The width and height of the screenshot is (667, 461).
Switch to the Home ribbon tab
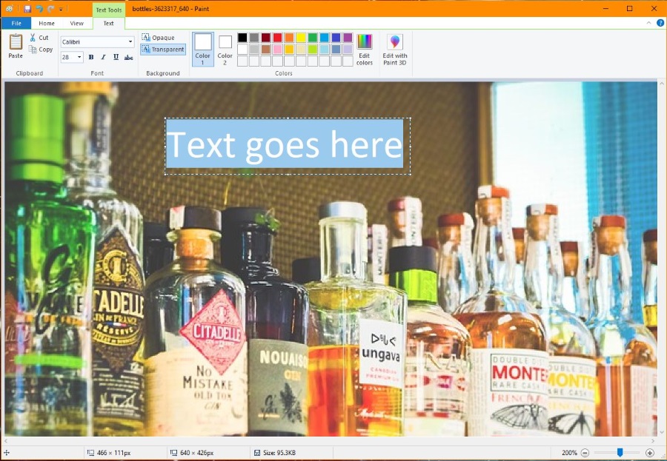point(47,24)
